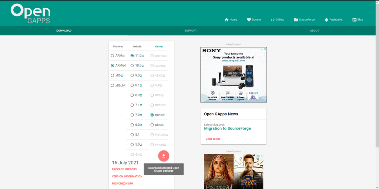Open the GitHub navigation link
This screenshot has height=189, width=379.
[x=277, y=20]
